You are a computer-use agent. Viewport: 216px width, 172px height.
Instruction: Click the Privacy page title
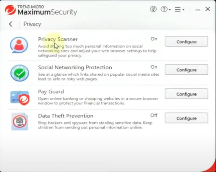32,24
